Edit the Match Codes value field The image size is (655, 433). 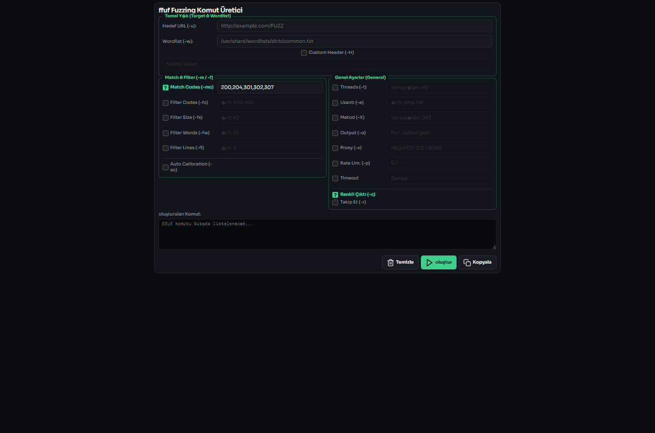tap(270, 88)
